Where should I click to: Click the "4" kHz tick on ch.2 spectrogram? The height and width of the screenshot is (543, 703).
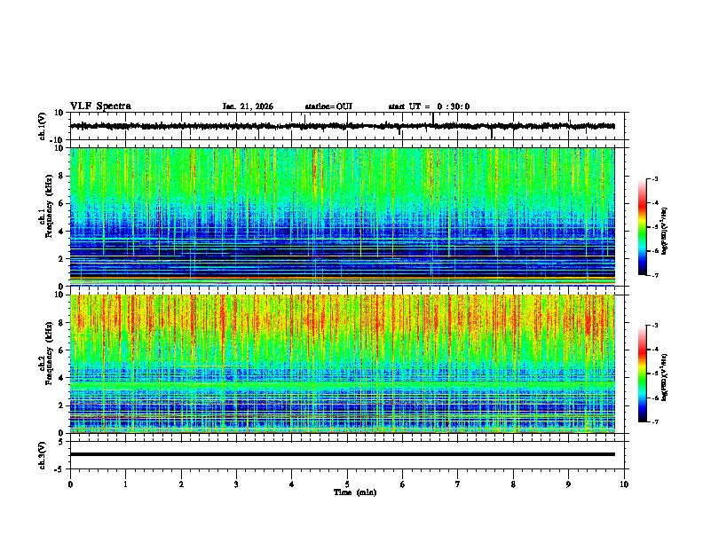pyautogui.click(x=61, y=378)
